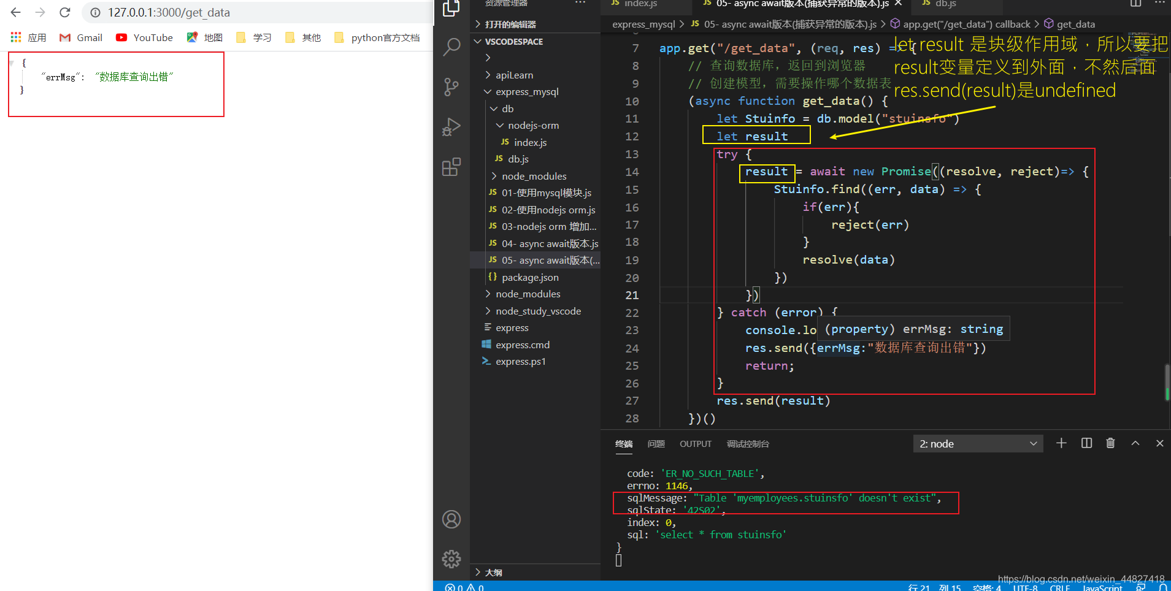
Task: View site info icon in address bar
Action: pos(96,12)
